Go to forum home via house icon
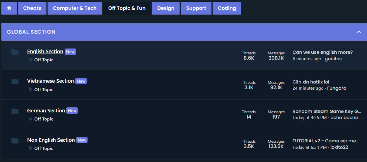 tap(9, 8)
